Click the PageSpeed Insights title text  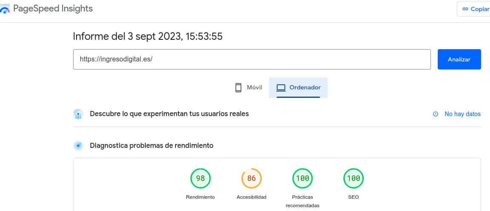point(53,8)
